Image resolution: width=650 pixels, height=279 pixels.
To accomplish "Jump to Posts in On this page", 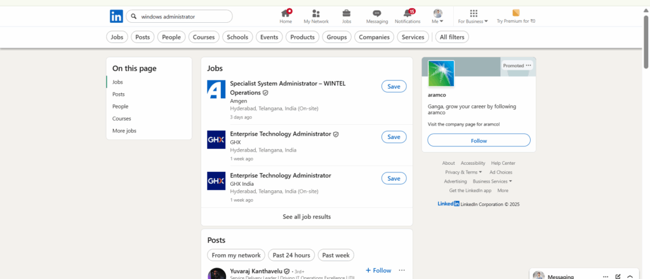I will tap(118, 94).
